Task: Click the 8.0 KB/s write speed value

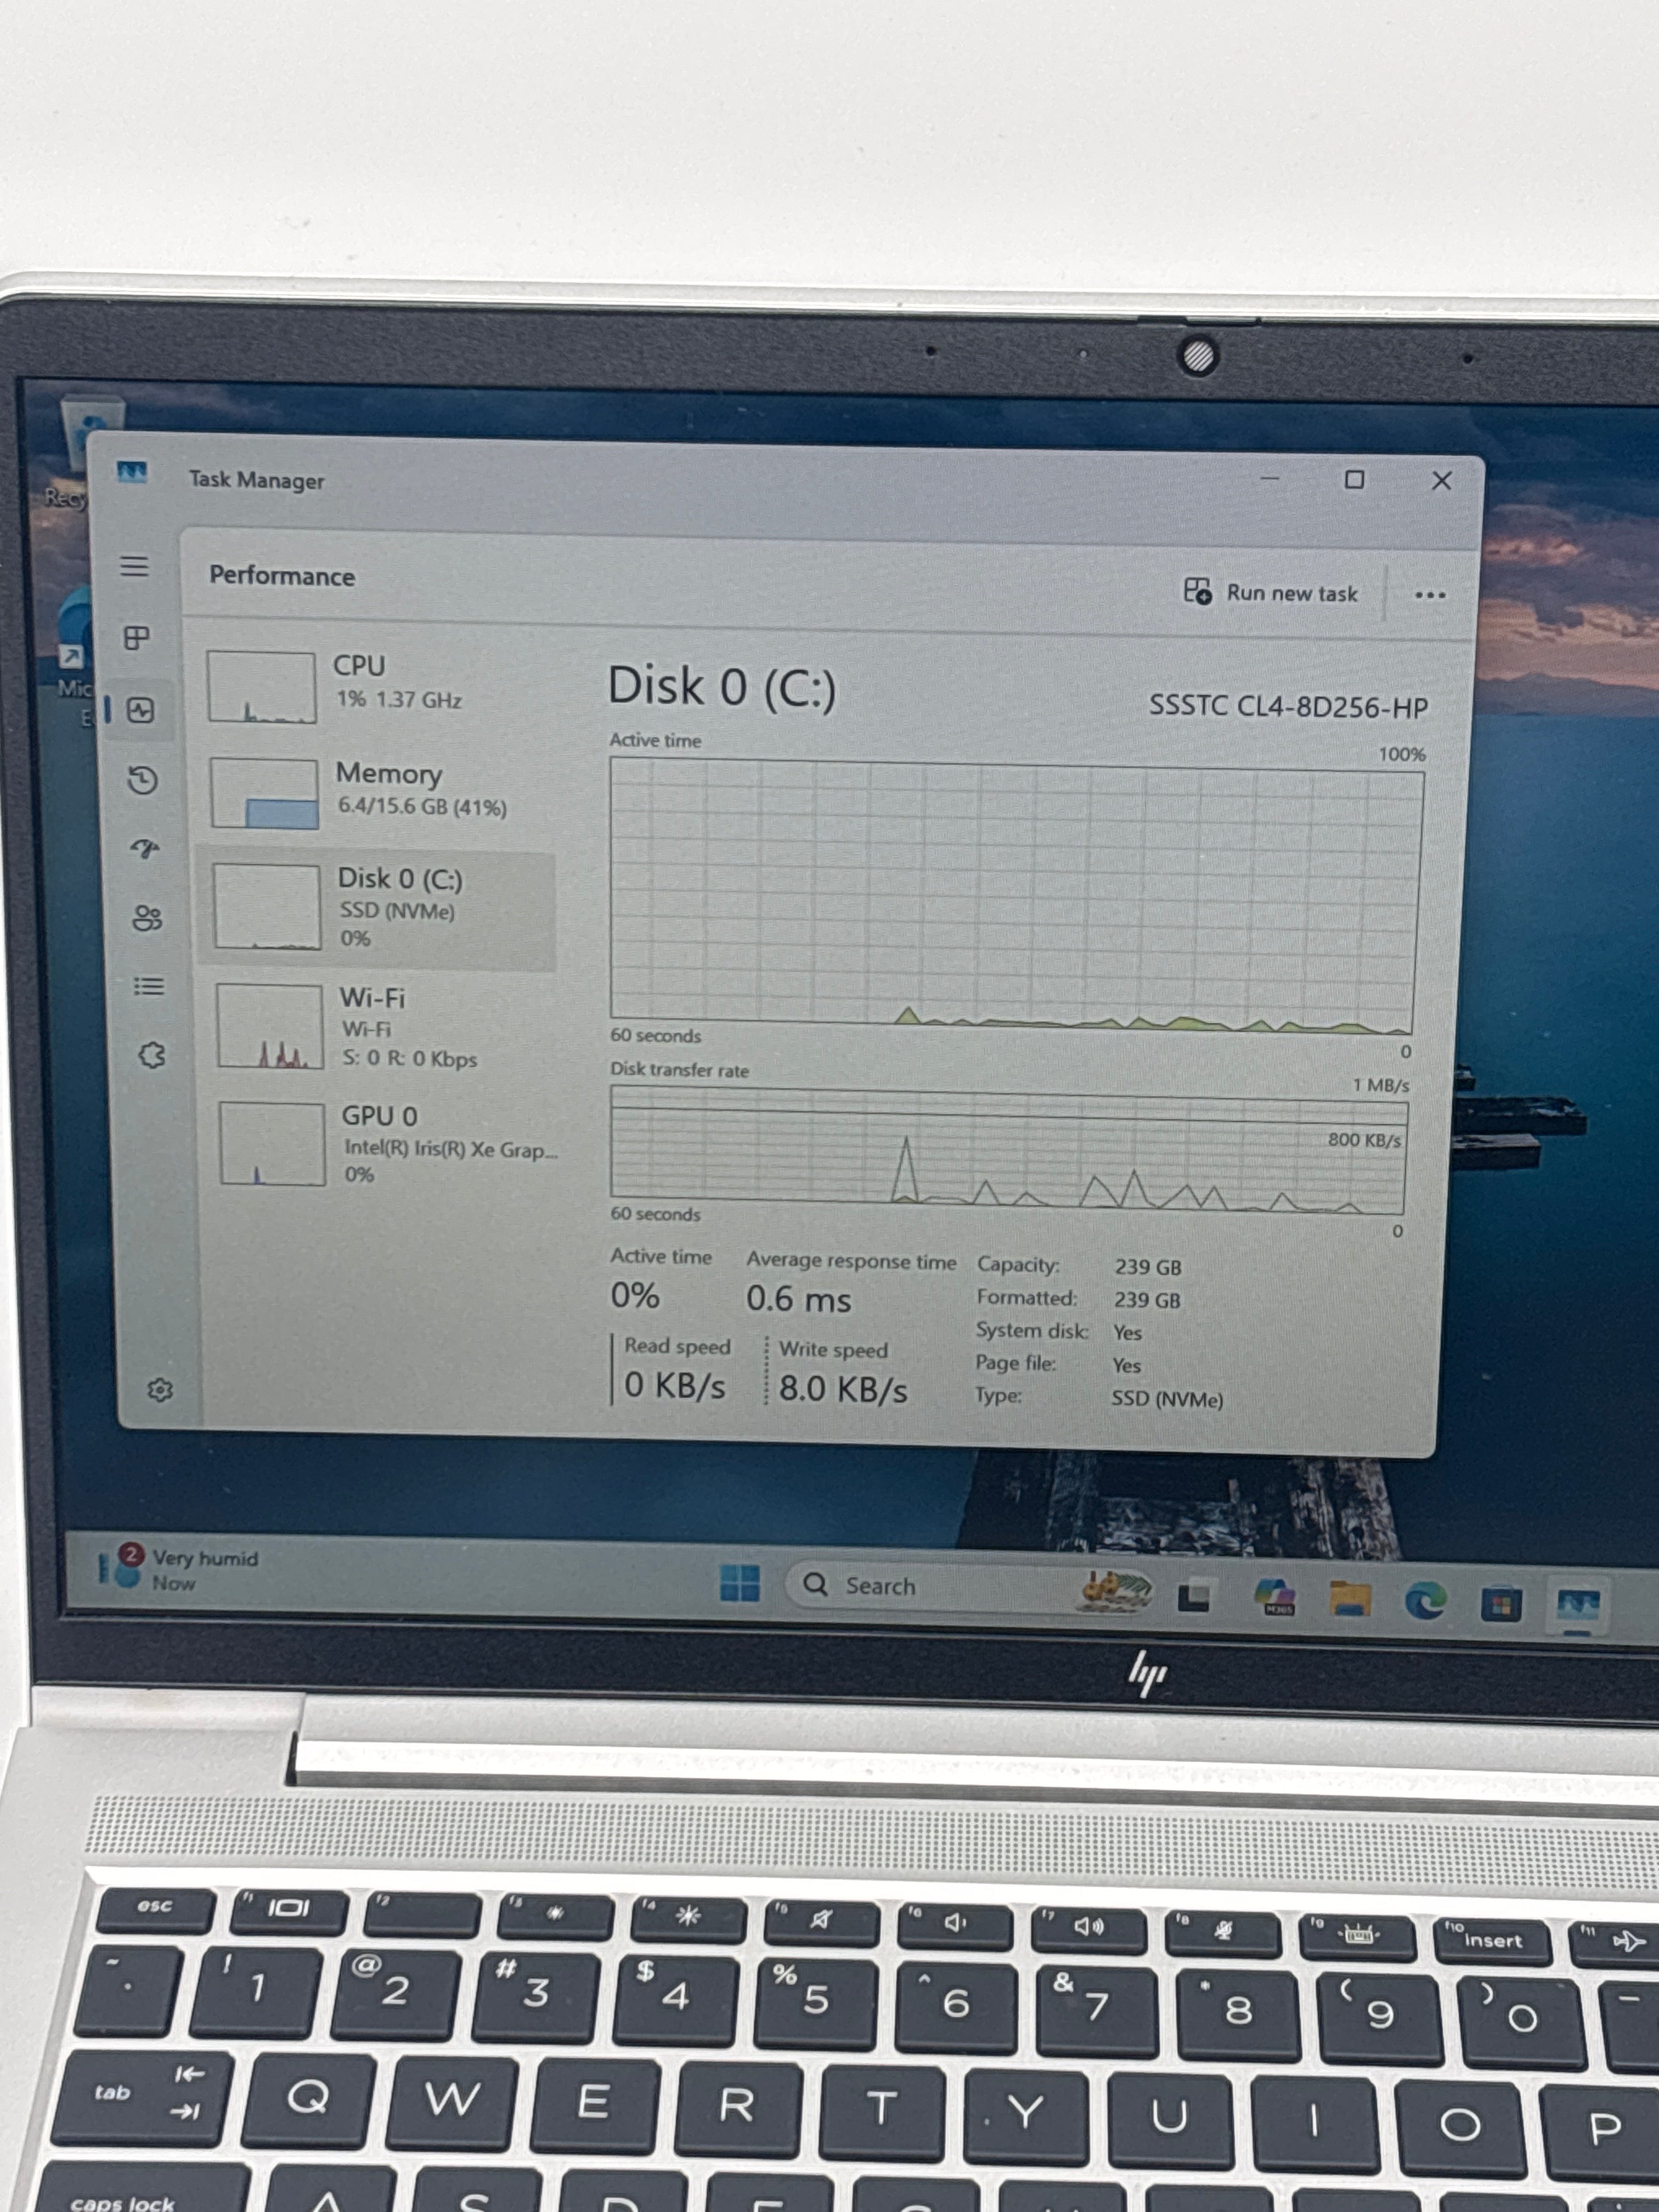Action: 843,1389
